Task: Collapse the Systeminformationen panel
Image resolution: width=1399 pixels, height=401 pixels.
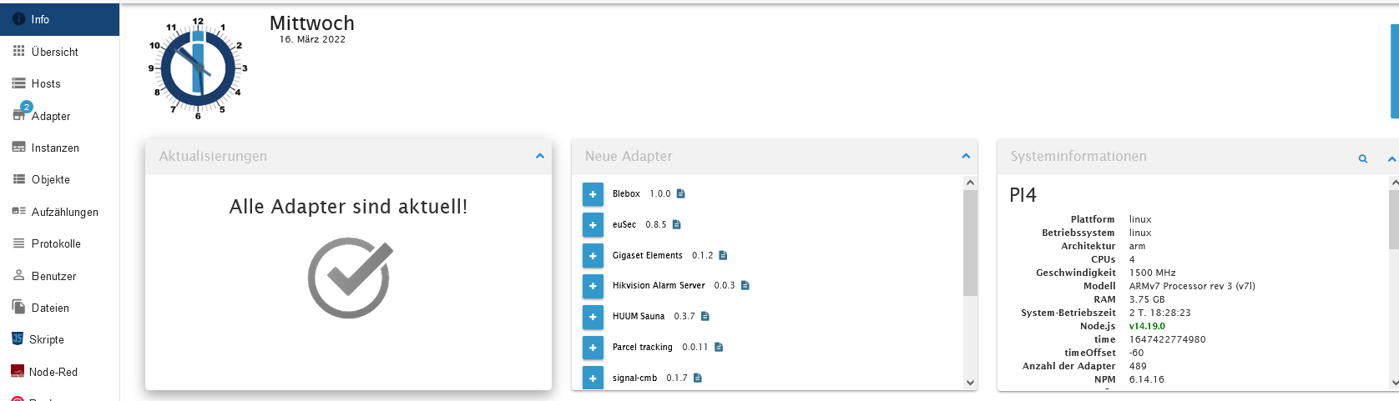Action: [x=1391, y=158]
